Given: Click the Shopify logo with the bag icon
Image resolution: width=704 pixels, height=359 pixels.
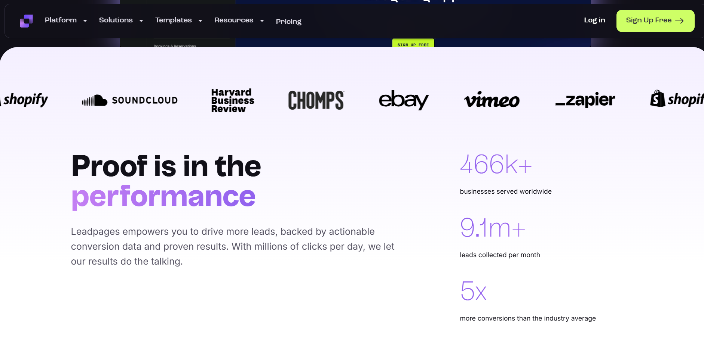Looking at the screenshot, I should tap(677, 99).
